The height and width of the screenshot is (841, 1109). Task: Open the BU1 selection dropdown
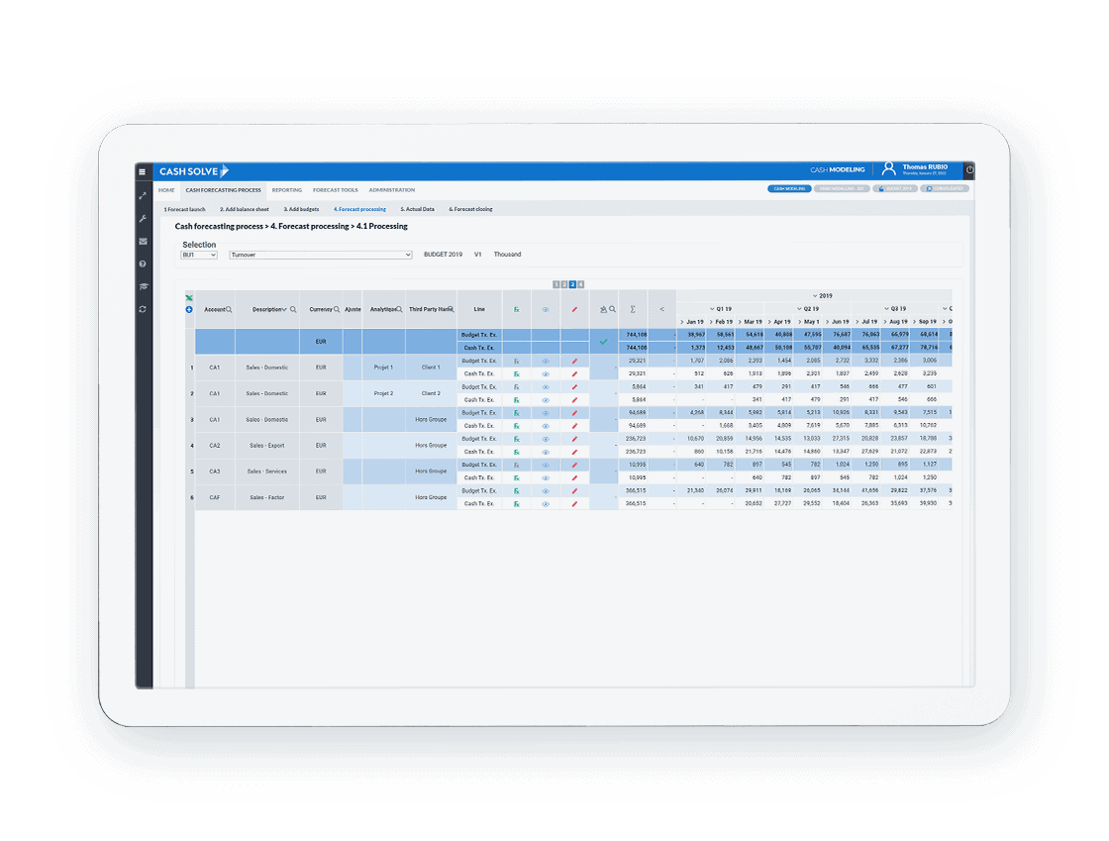click(198, 256)
